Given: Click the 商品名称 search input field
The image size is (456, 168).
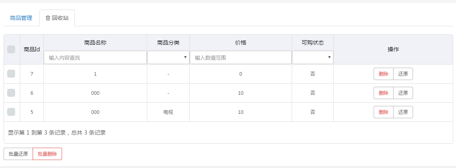Looking at the screenshot, I should [x=95, y=57].
